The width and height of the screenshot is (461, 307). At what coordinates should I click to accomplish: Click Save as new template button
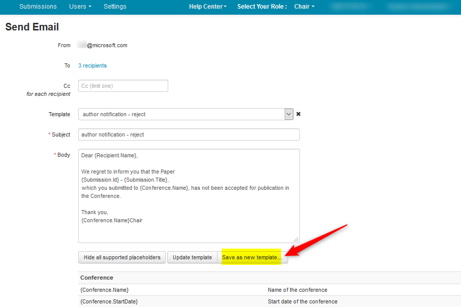point(252,257)
